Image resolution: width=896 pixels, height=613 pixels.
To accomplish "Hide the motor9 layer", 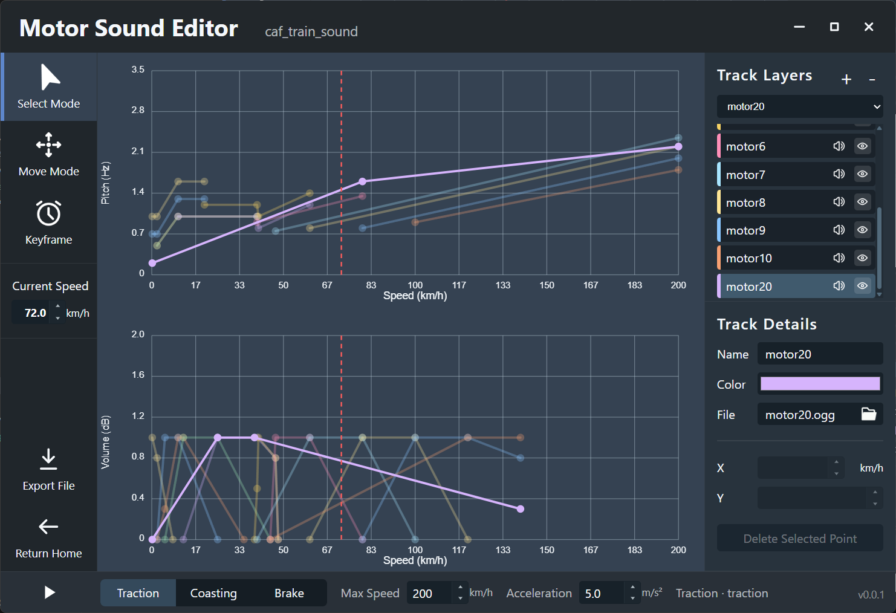I will (862, 230).
